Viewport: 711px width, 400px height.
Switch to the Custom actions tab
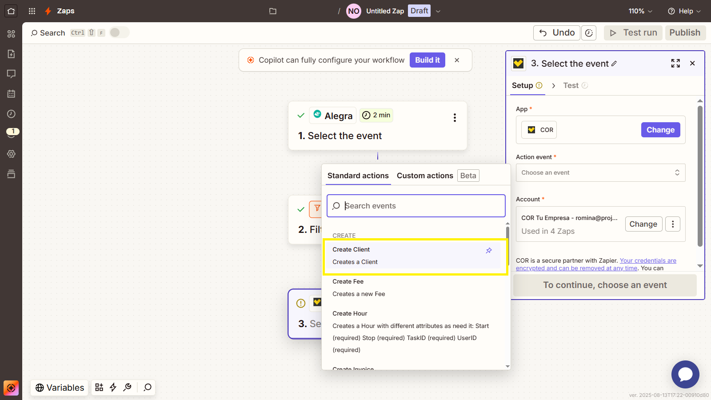pos(425,176)
